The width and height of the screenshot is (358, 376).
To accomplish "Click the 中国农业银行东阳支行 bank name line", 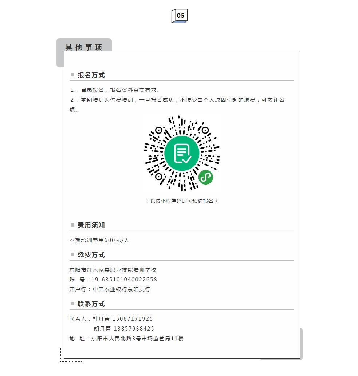I will [122, 289].
